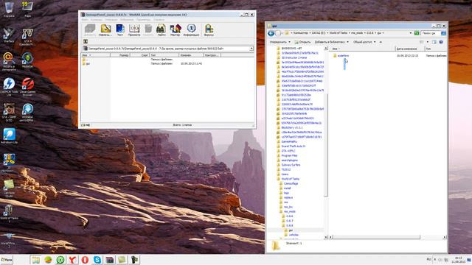Open Skype from the taskbar
The height and width of the screenshot is (265, 472).
click(x=97, y=260)
